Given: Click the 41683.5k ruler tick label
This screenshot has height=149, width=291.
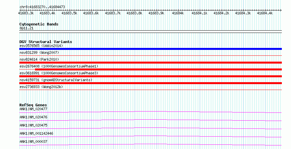Looking at the screenshot, I should [x=69, y=13].
